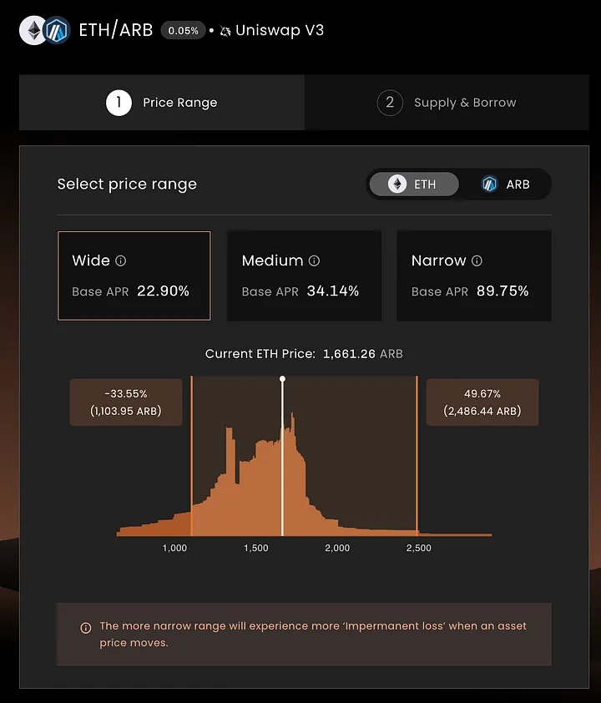601x703 pixels.
Task: Click the 22.90% Base APR value
Action: click(x=163, y=291)
